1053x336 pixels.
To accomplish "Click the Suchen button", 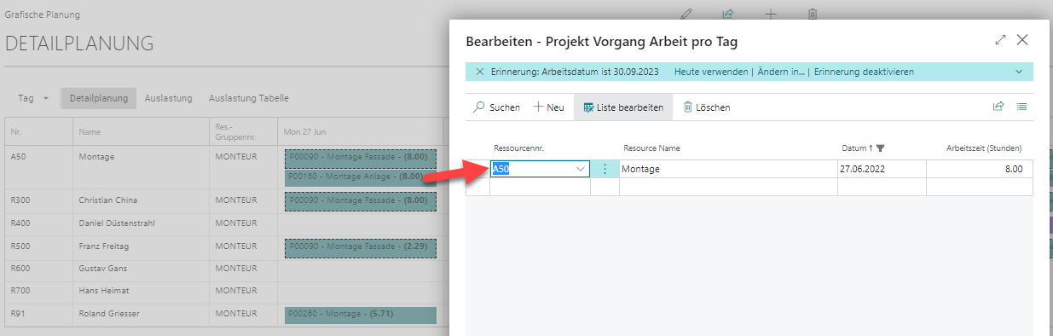I will click(497, 107).
